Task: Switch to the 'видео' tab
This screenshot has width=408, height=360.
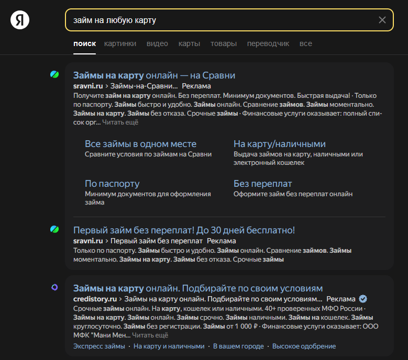Action: 157,43
